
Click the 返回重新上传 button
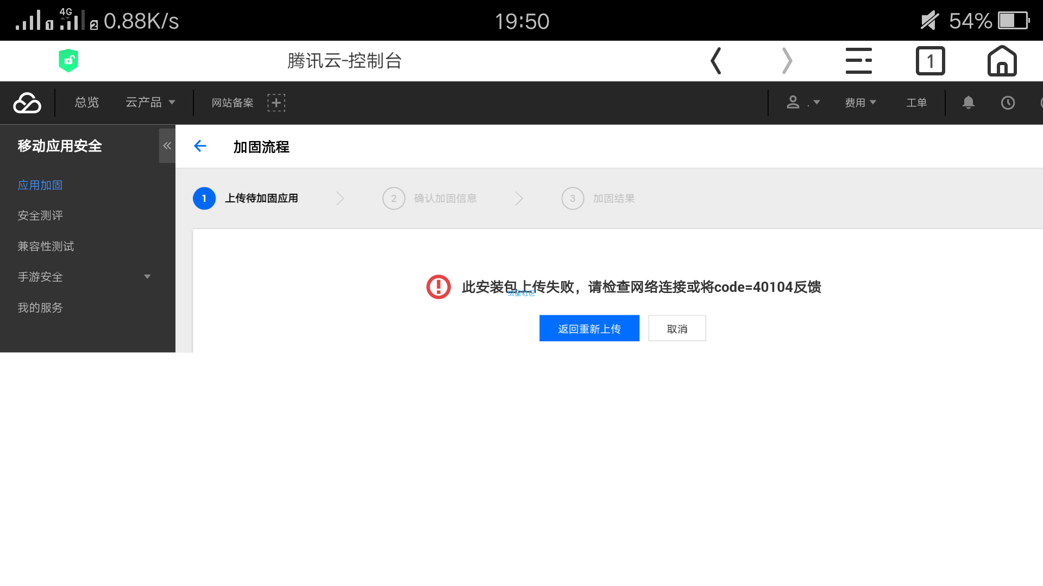pos(589,328)
